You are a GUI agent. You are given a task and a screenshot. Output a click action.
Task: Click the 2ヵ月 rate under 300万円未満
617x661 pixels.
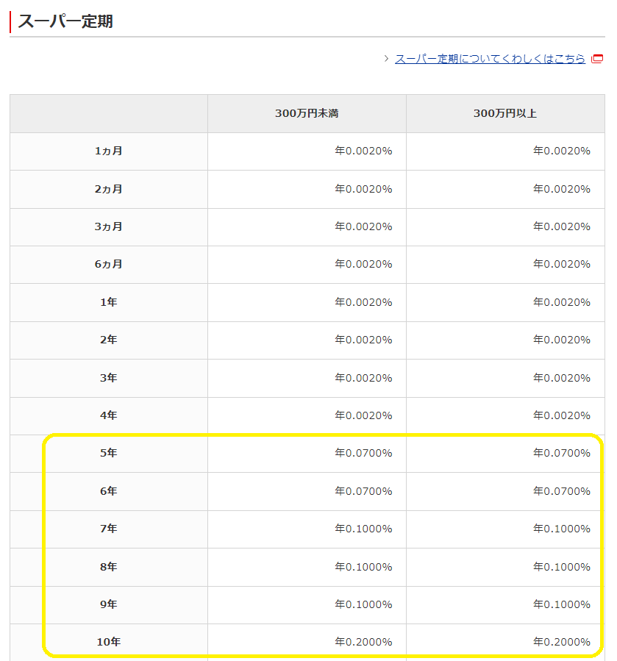click(x=363, y=189)
